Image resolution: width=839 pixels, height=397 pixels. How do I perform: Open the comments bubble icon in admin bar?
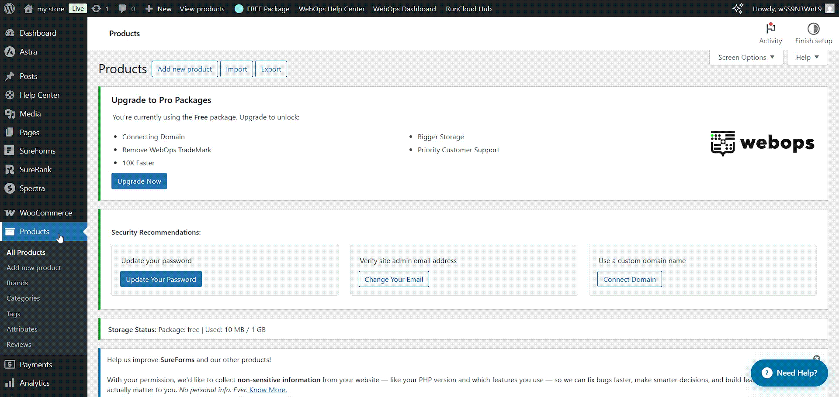pos(122,9)
